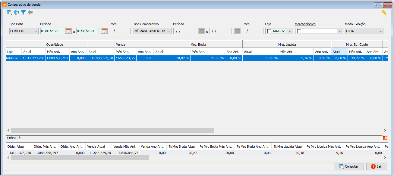Click the Quantidade group column header
The height and width of the screenshot is (176, 394).
click(x=55, y=44)
